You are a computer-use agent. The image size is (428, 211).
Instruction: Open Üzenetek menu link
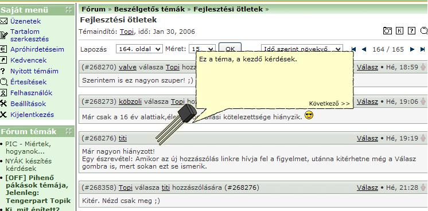[25, 21]
